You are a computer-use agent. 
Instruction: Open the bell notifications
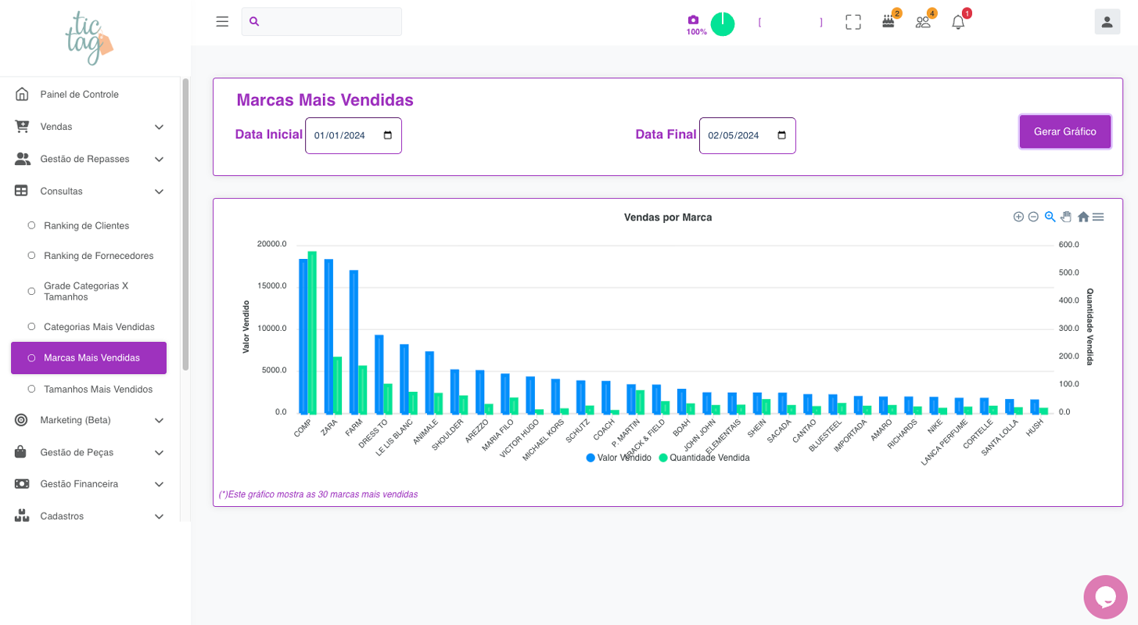click(958, 22)
